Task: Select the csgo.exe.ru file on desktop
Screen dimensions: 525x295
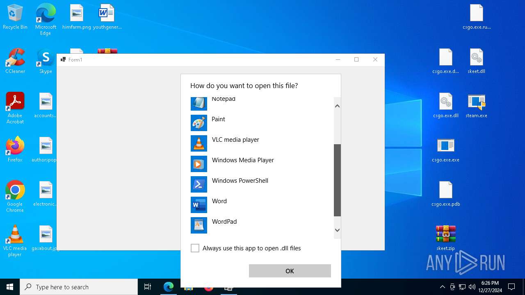Action: (477, 17)
